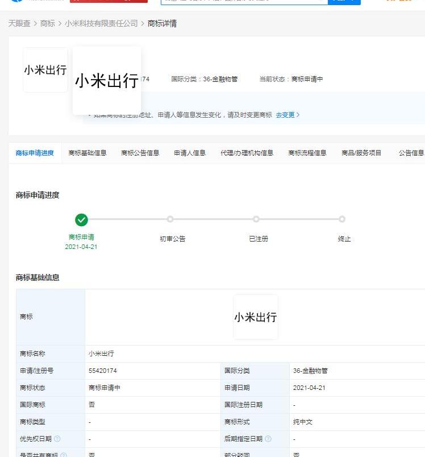
Task: Click the 否 value in 国际商标 row
Action: coord(91,405)
